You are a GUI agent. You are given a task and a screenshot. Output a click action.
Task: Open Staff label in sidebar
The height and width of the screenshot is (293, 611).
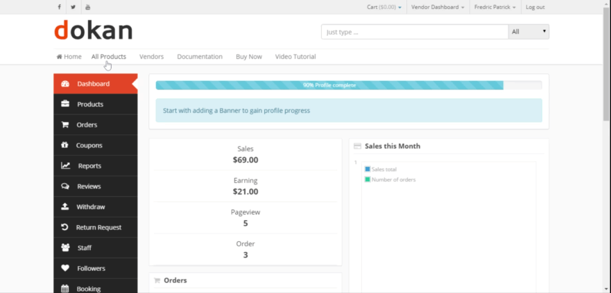pos(85,248)
